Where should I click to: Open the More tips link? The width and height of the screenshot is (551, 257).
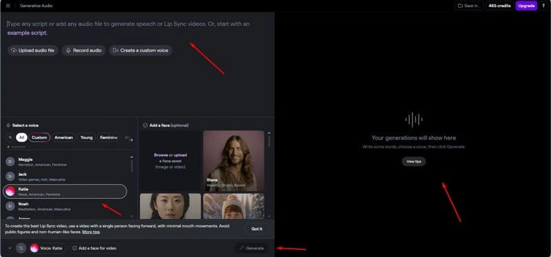click(x=91, y=232)
